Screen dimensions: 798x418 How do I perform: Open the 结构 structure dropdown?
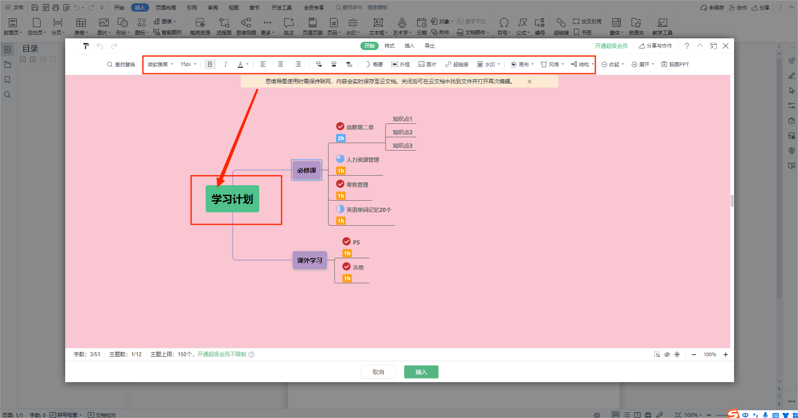pyautogui.click(x=582, y=64)
